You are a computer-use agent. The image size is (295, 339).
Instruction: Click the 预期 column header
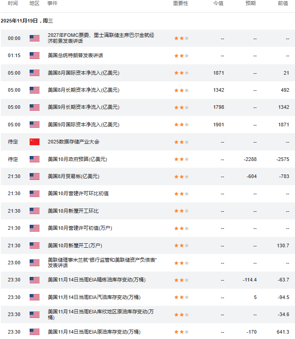251,3
